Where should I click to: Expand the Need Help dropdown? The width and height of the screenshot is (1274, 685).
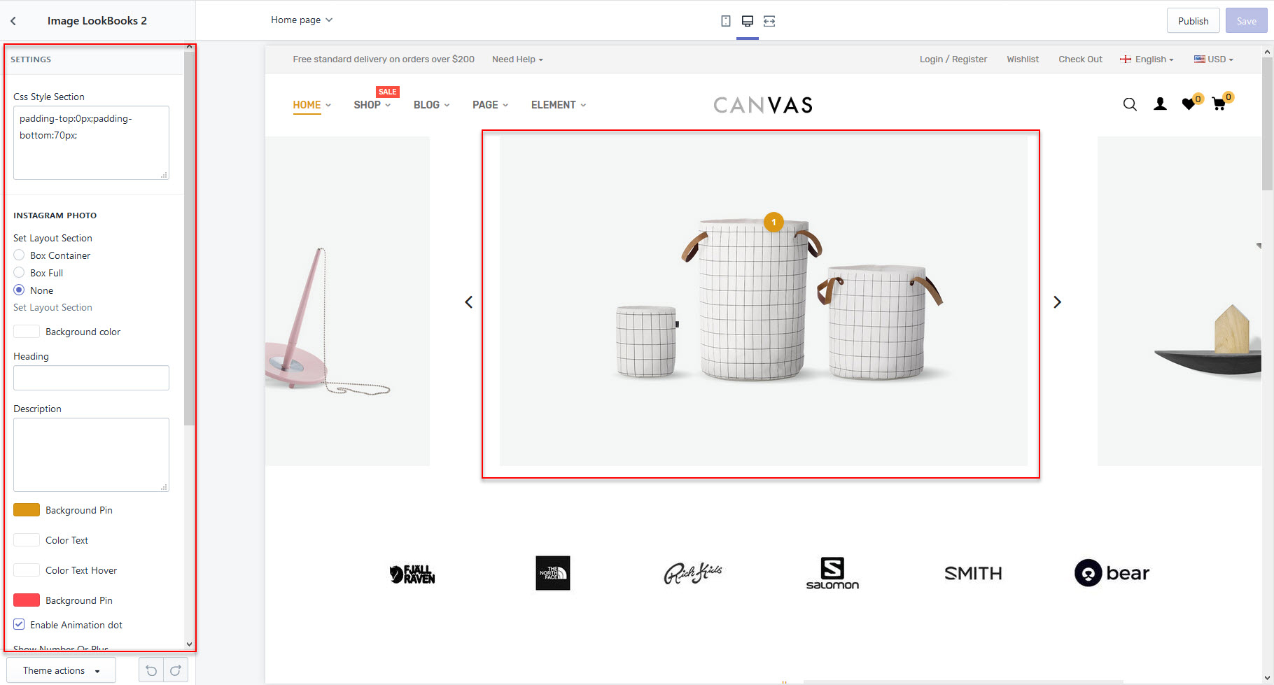pos(517,59)
